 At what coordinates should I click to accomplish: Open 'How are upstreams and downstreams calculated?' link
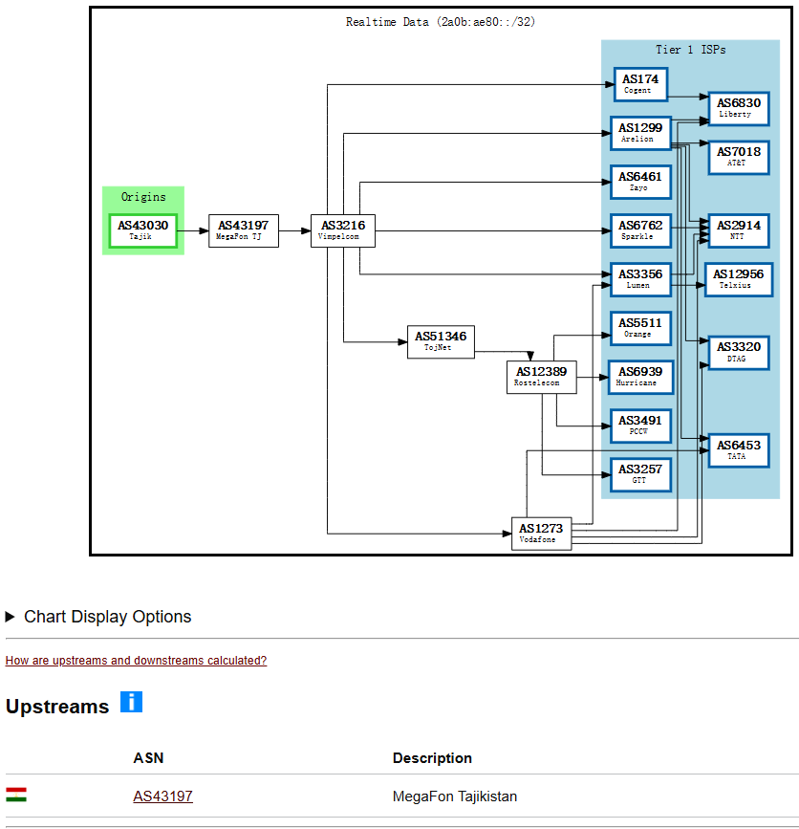[x=136, y=661]
